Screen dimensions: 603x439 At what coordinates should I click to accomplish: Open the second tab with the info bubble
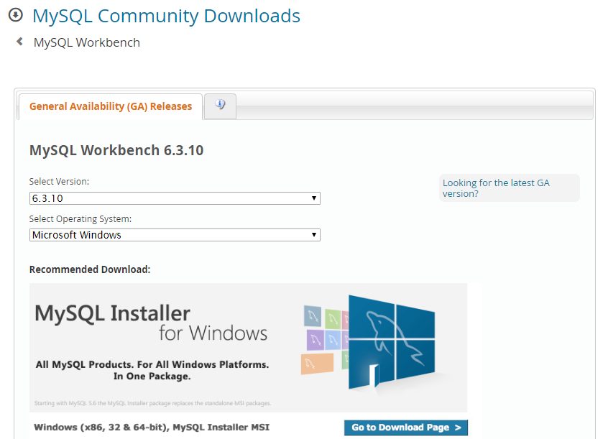pos(219,105)
